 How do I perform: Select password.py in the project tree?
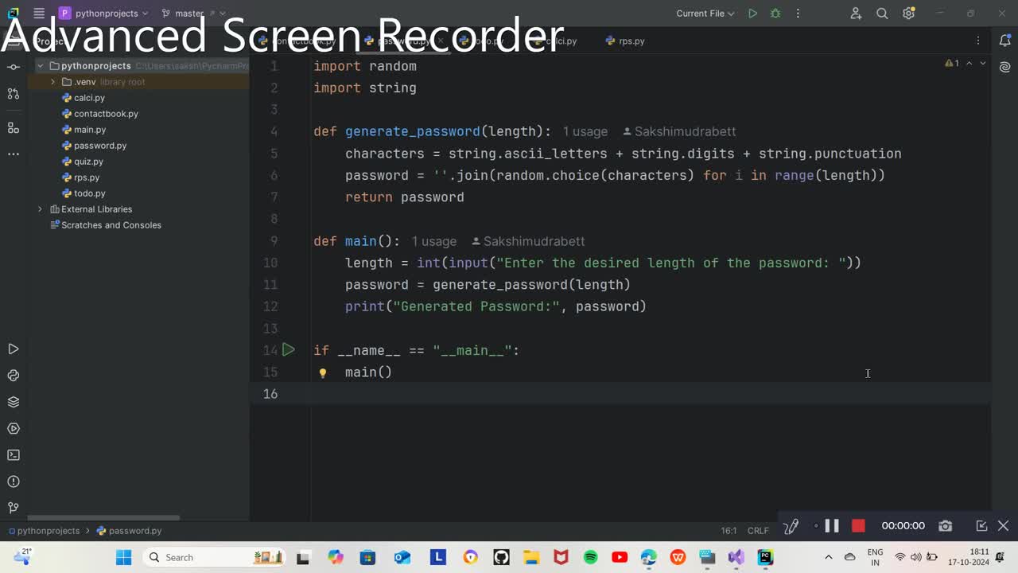[x=100, y=146]
